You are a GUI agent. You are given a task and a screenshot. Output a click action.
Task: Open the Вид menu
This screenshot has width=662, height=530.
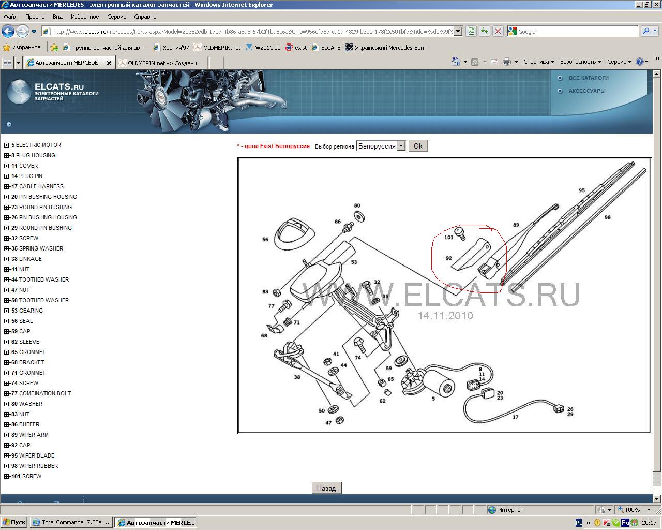57,17
